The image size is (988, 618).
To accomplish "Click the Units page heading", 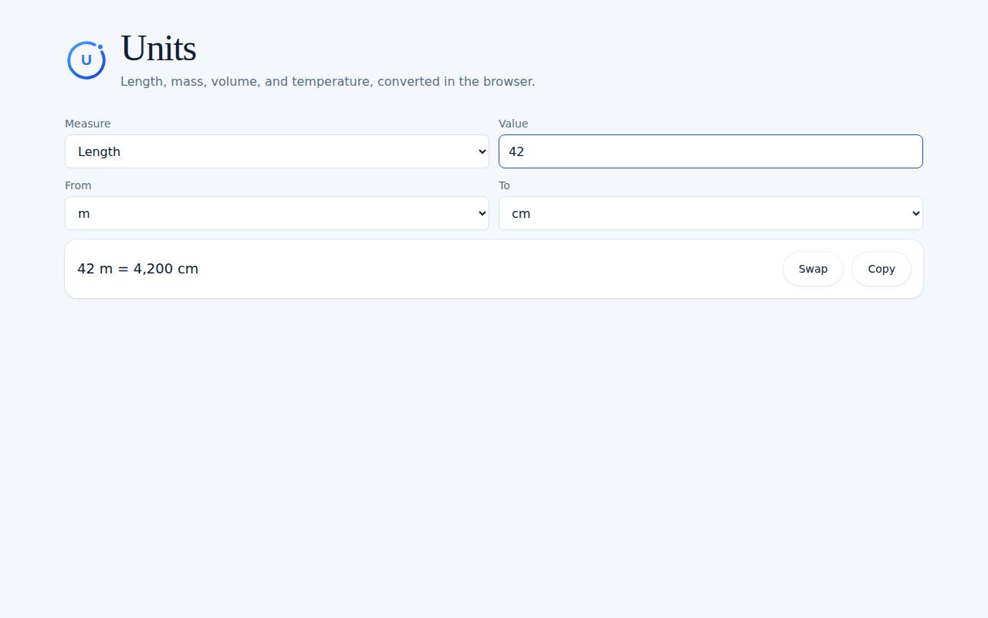I will click(x=158, y=49).
